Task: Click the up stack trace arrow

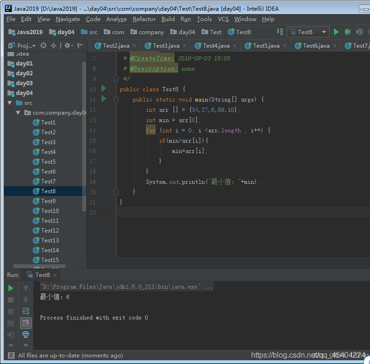Action: (x=26, y=288)
